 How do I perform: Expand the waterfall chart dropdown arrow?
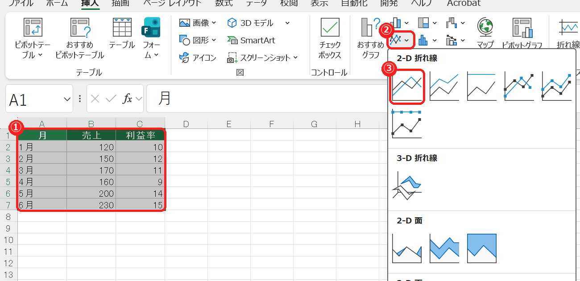click(x=462, y=23)
